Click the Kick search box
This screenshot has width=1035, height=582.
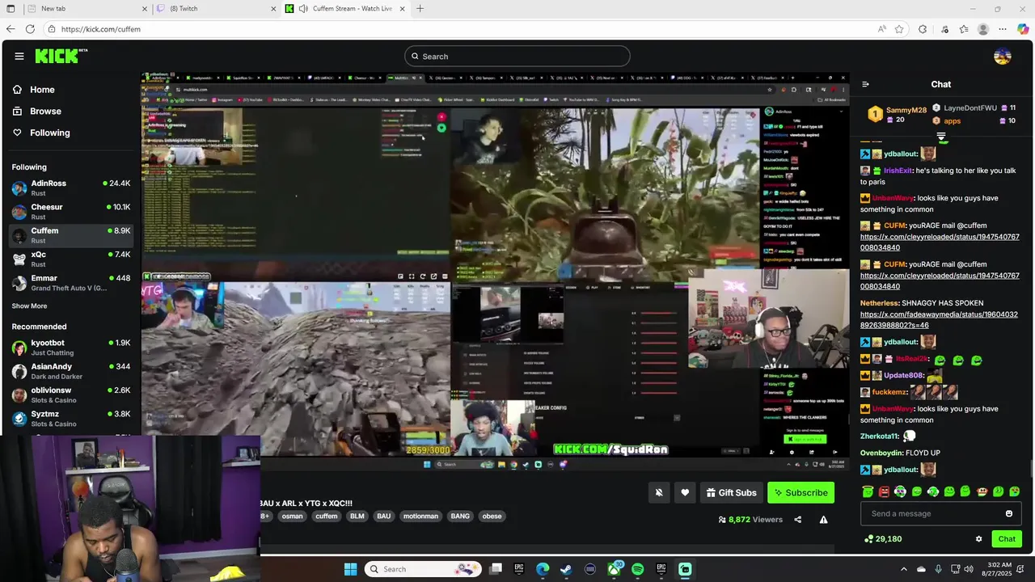517,56
